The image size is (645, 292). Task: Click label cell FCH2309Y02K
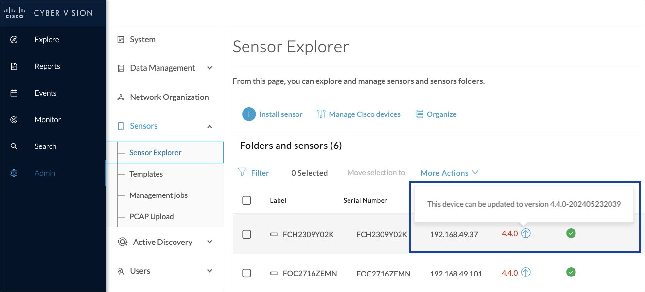pos(308,234)
